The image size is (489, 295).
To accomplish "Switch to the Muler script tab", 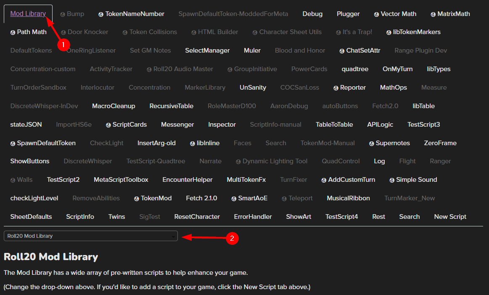I will click(x=252, y=50).
